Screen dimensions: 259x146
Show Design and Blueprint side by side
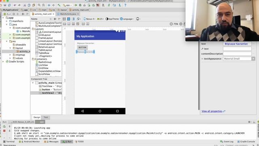tap(74, 19)
